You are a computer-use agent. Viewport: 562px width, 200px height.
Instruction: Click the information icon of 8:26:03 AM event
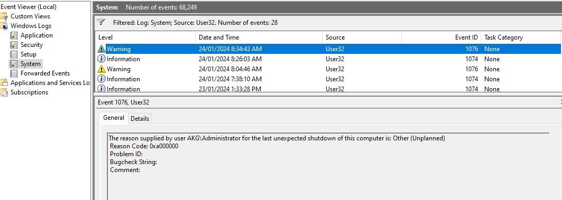[x=102, y=59]
